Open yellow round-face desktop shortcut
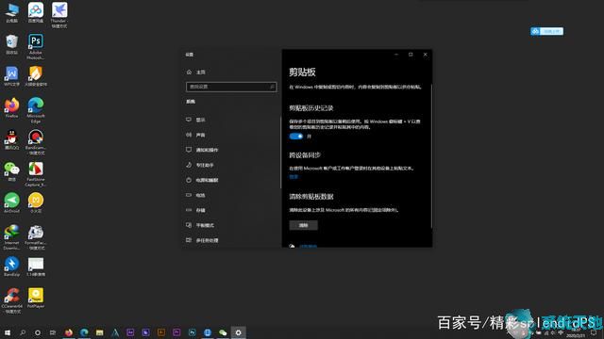The width and height of the screenshot is (604, 339). (x=36, y=203)
